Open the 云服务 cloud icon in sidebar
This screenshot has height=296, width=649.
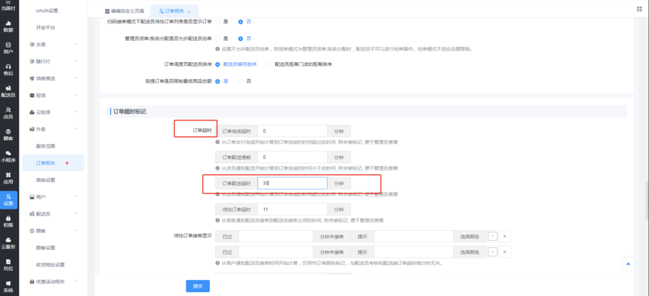point(8,243)
